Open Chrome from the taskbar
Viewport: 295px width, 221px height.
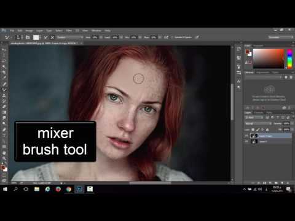[69, 189]
